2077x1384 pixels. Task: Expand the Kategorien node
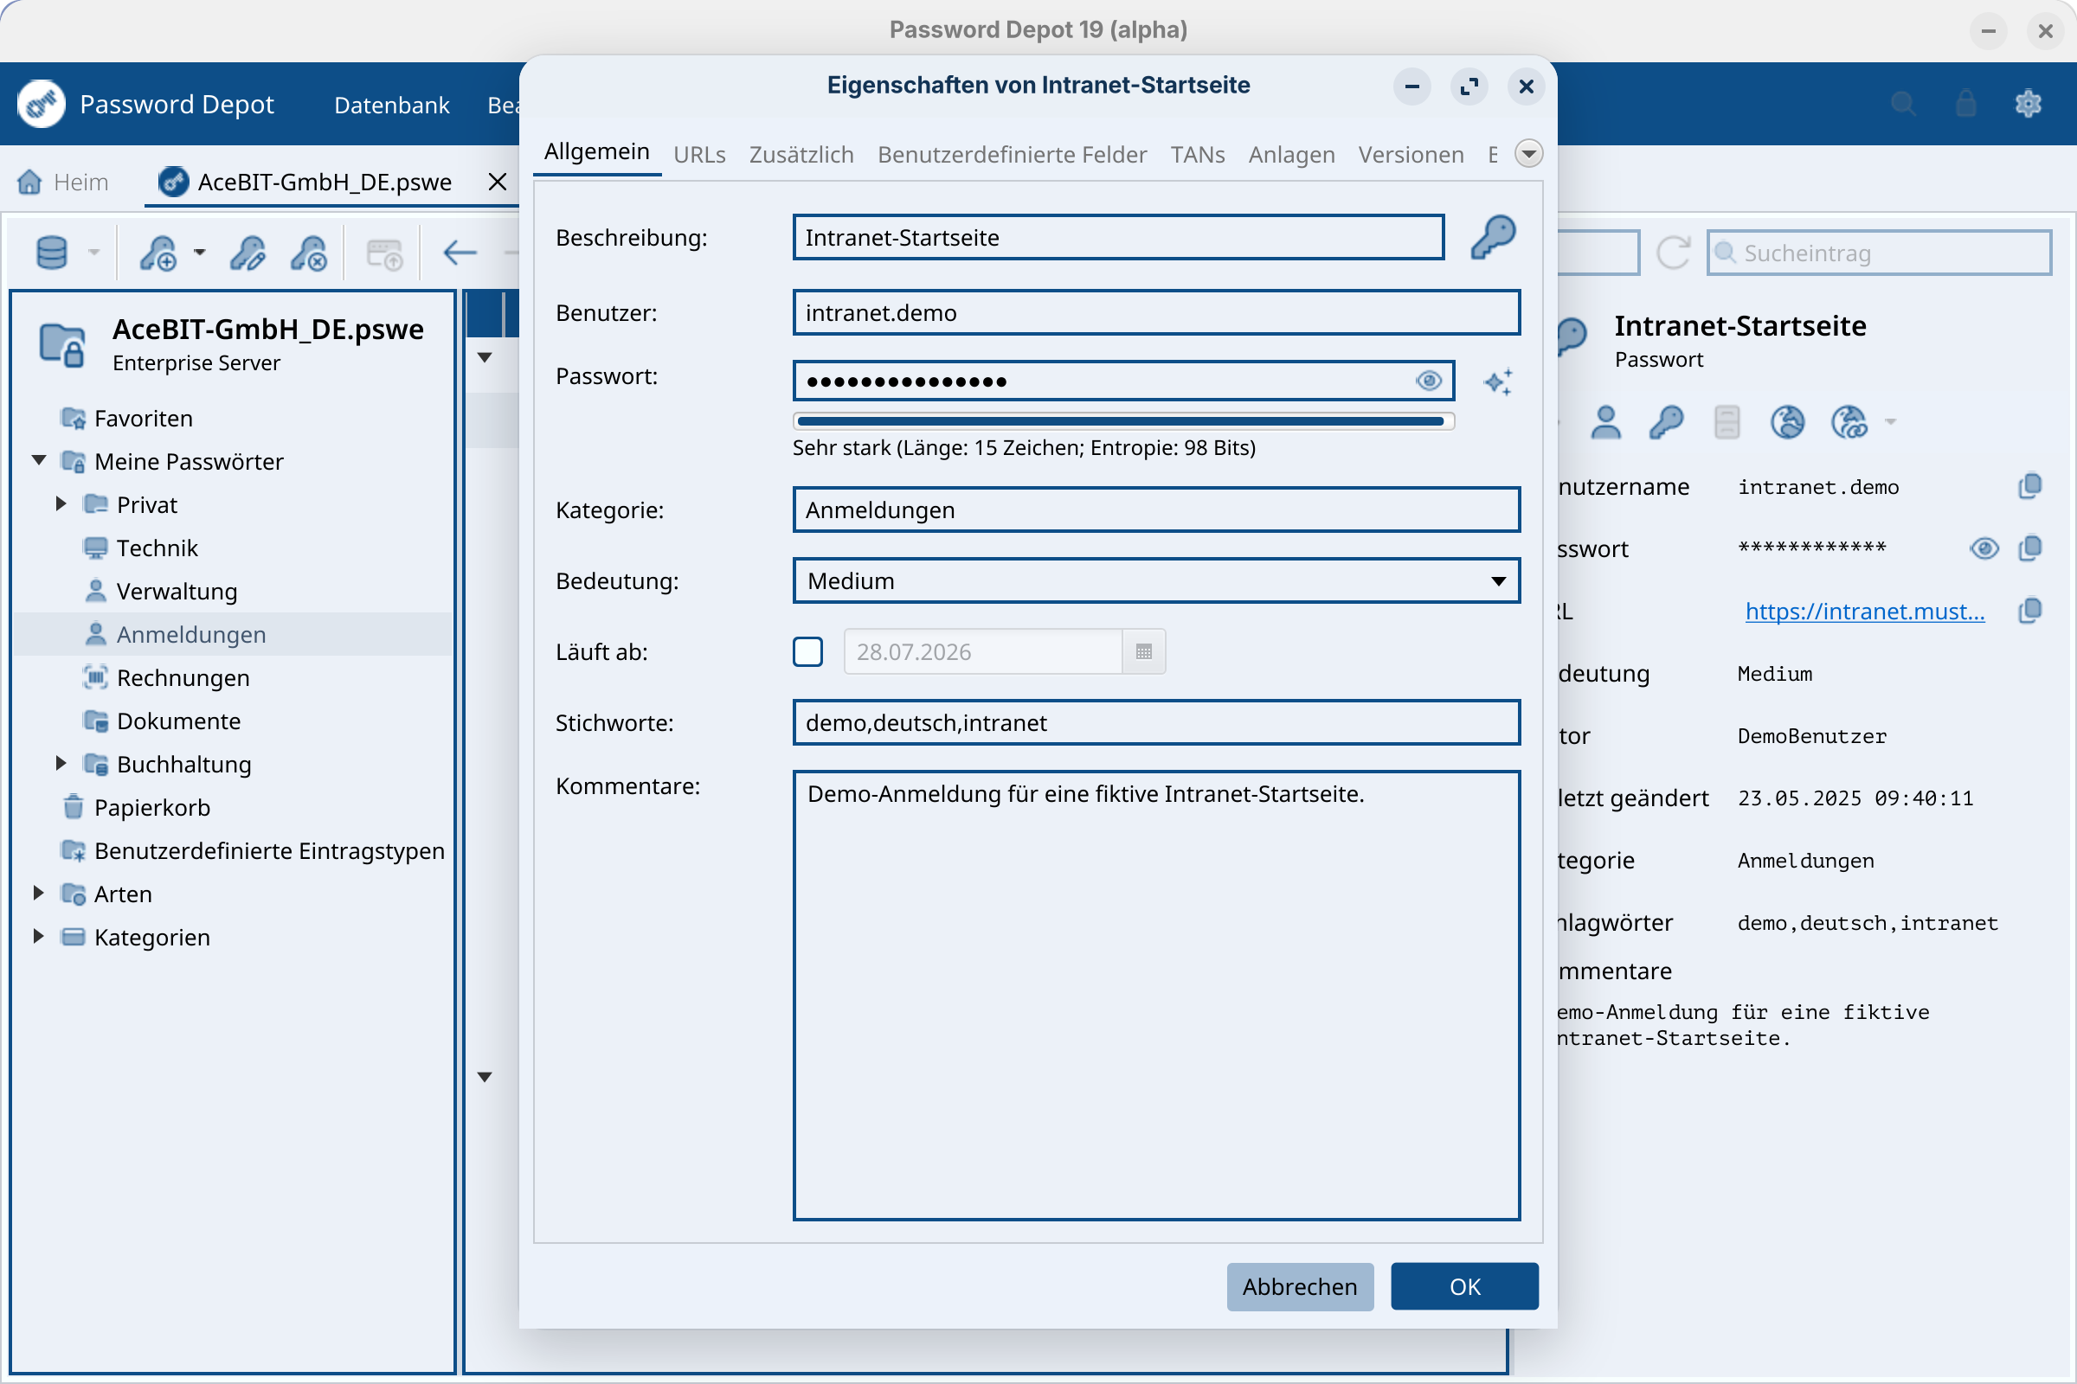(x=39, y=936)
